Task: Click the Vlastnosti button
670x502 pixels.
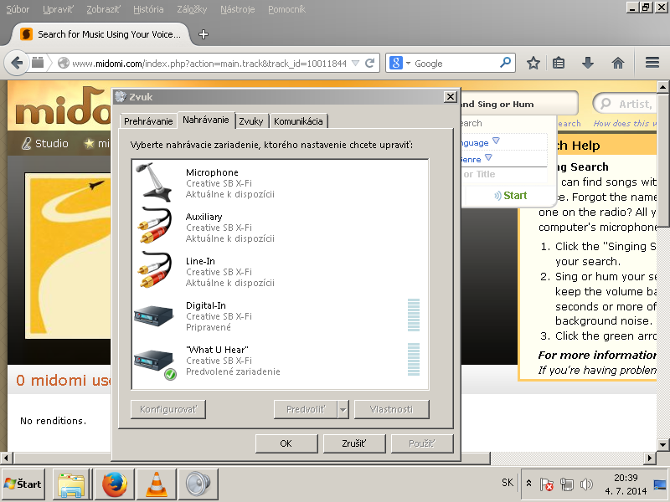Action: tap(391, 409)
